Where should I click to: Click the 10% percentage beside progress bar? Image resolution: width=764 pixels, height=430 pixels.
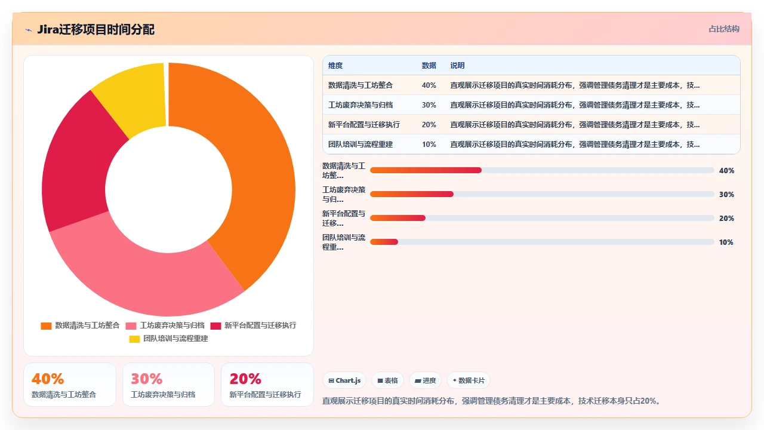point(726,242)
